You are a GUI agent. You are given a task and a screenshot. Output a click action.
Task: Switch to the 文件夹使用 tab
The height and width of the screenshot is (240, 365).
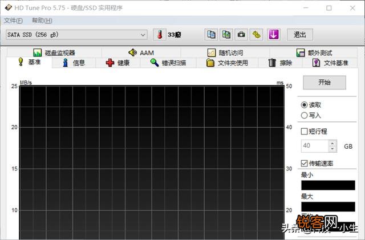[x=227, y=63]
